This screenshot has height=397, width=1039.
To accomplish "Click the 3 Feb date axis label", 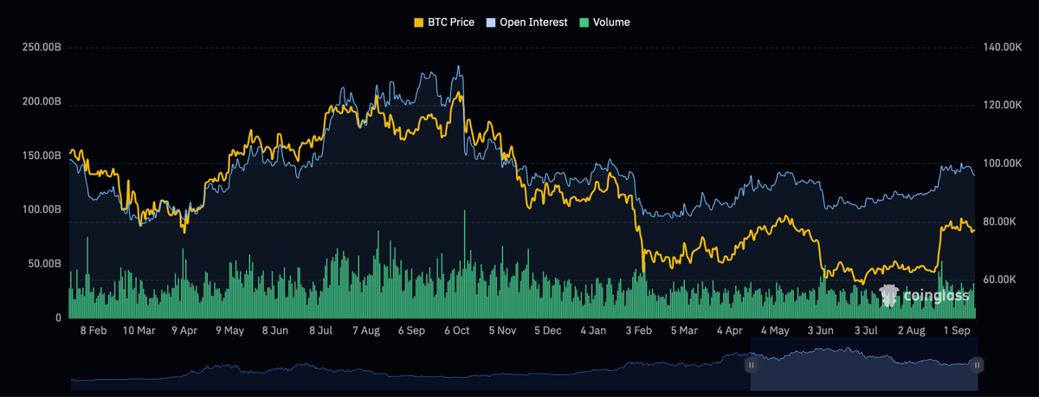I will click(x=638, y=330).
